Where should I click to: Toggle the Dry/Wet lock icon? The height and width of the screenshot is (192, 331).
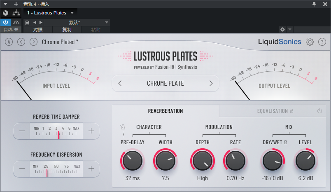click(x=286, y=142)
